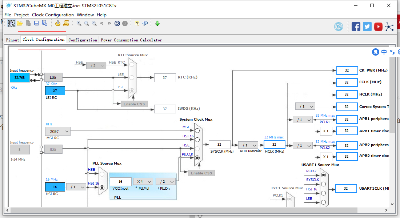
Task: Click the best-fit zoom magnifier icon
Action: (87, 24)
